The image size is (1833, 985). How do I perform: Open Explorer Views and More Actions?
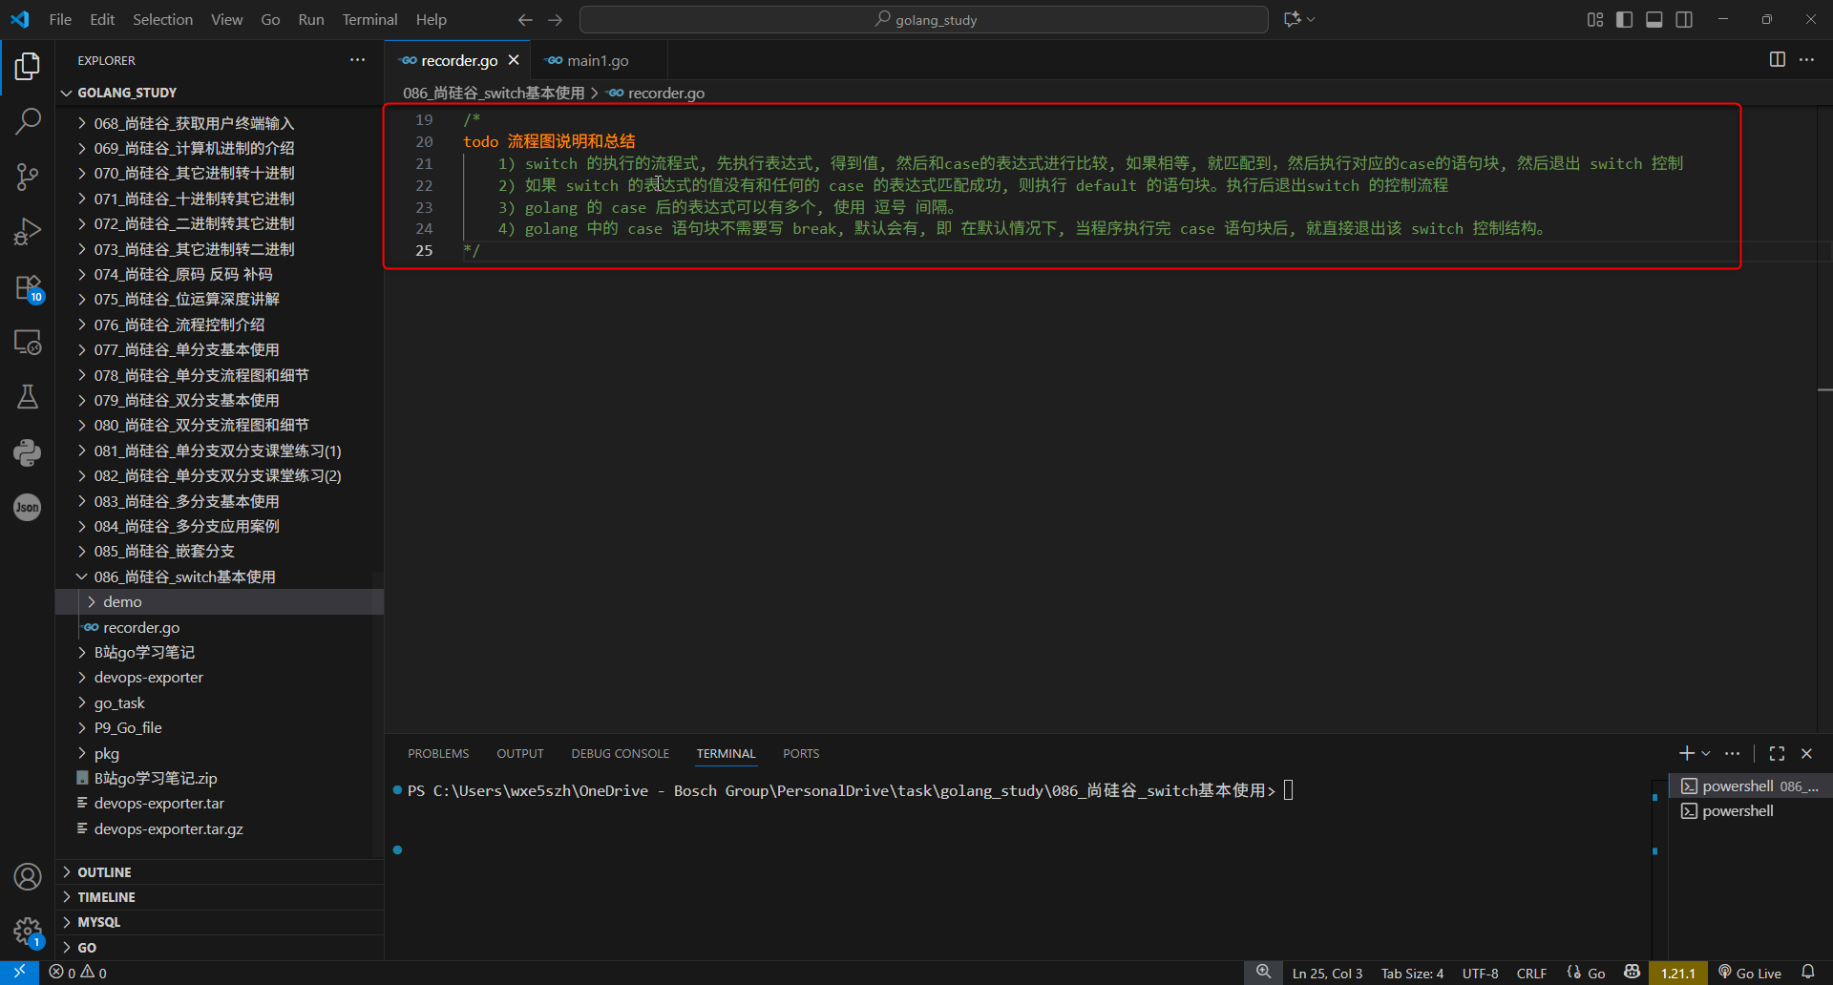tap(358, 60)
